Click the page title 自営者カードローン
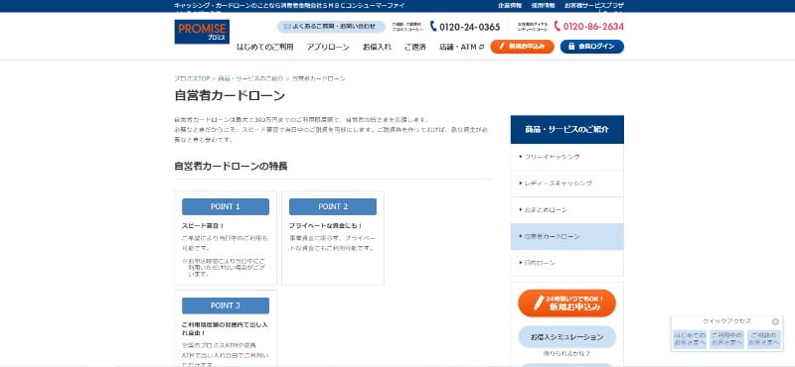 tap(230, 95)
